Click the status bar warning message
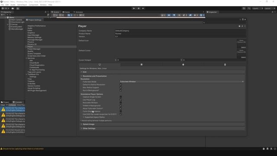The image size is (277, 156). click(x=23, y=149)
